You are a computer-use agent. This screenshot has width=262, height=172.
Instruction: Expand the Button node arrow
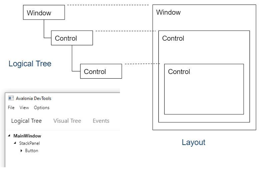tap(21, 151)
